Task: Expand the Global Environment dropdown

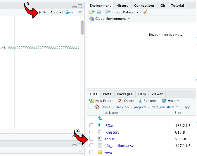Action: point(129,19)
